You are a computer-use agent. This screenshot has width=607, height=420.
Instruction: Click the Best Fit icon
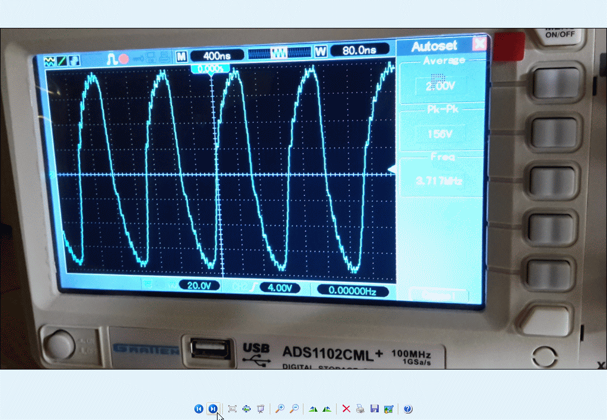tap(232, 409)
